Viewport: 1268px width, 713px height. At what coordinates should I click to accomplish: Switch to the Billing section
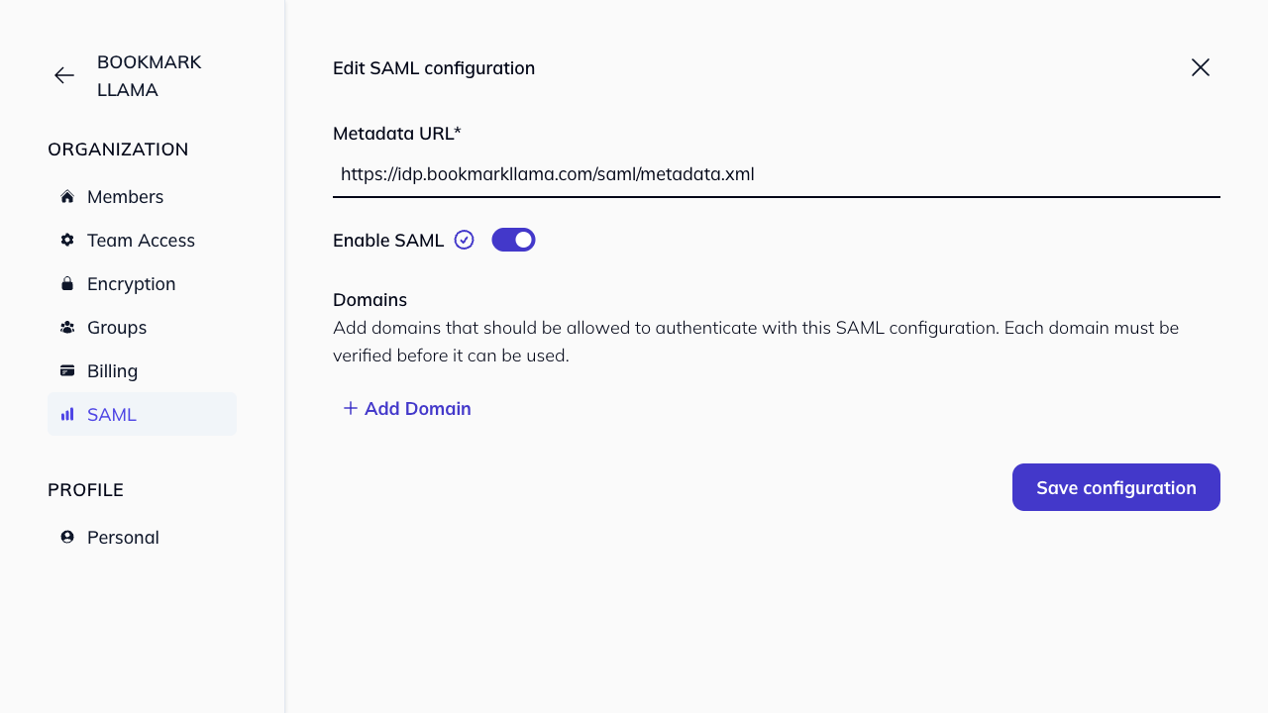tap(113, 370)
